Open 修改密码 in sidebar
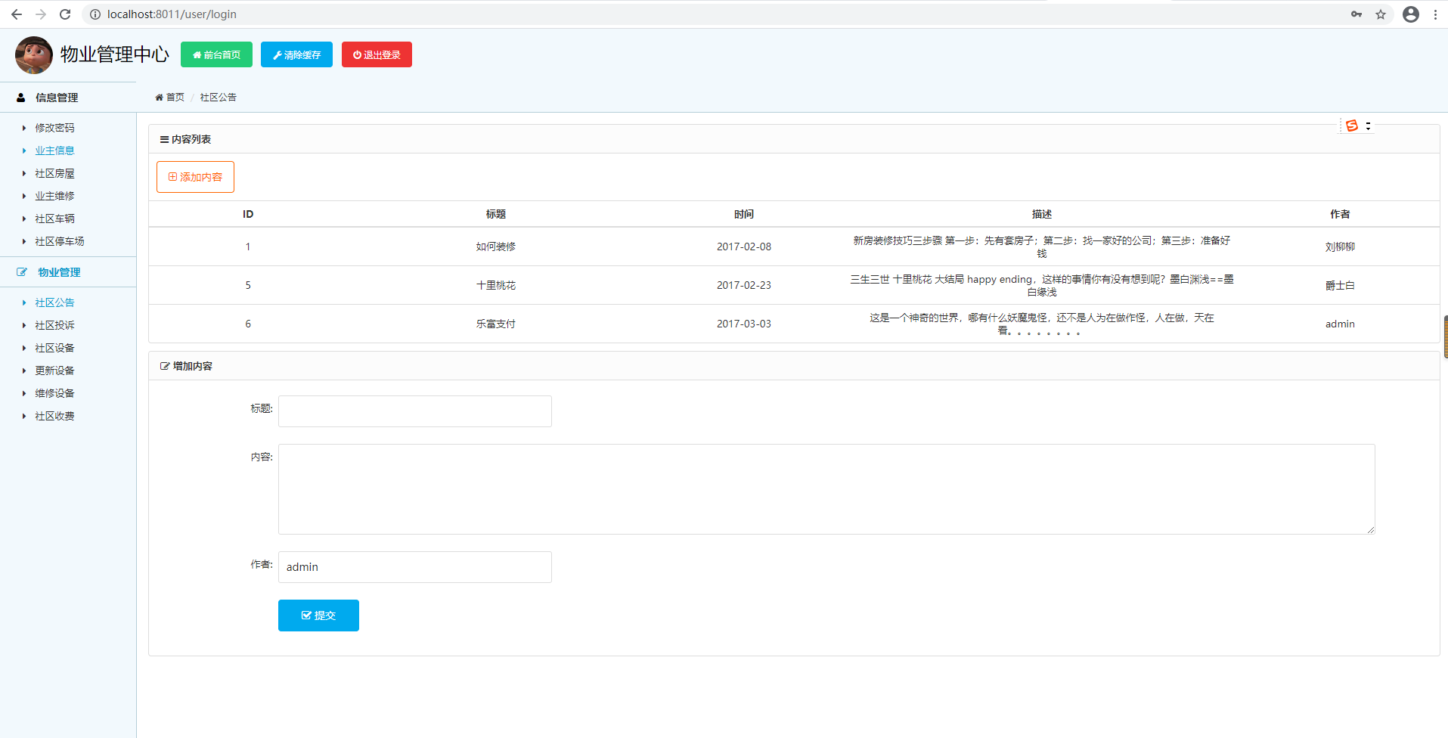The image size is (1448, 738). 54,128
